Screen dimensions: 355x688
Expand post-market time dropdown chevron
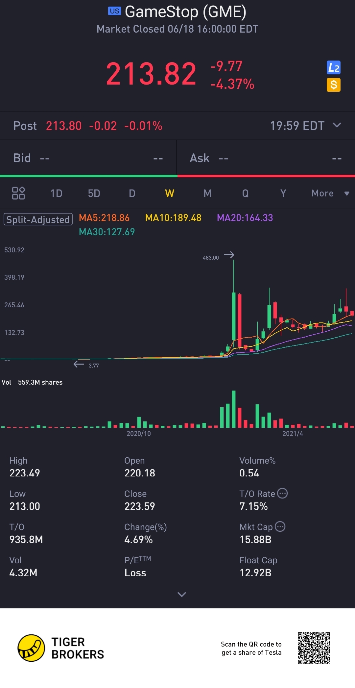[337, 125]
